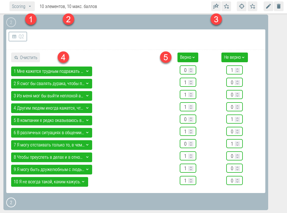Click the Очистить button

pyautogui.click(x=25, y=57)
